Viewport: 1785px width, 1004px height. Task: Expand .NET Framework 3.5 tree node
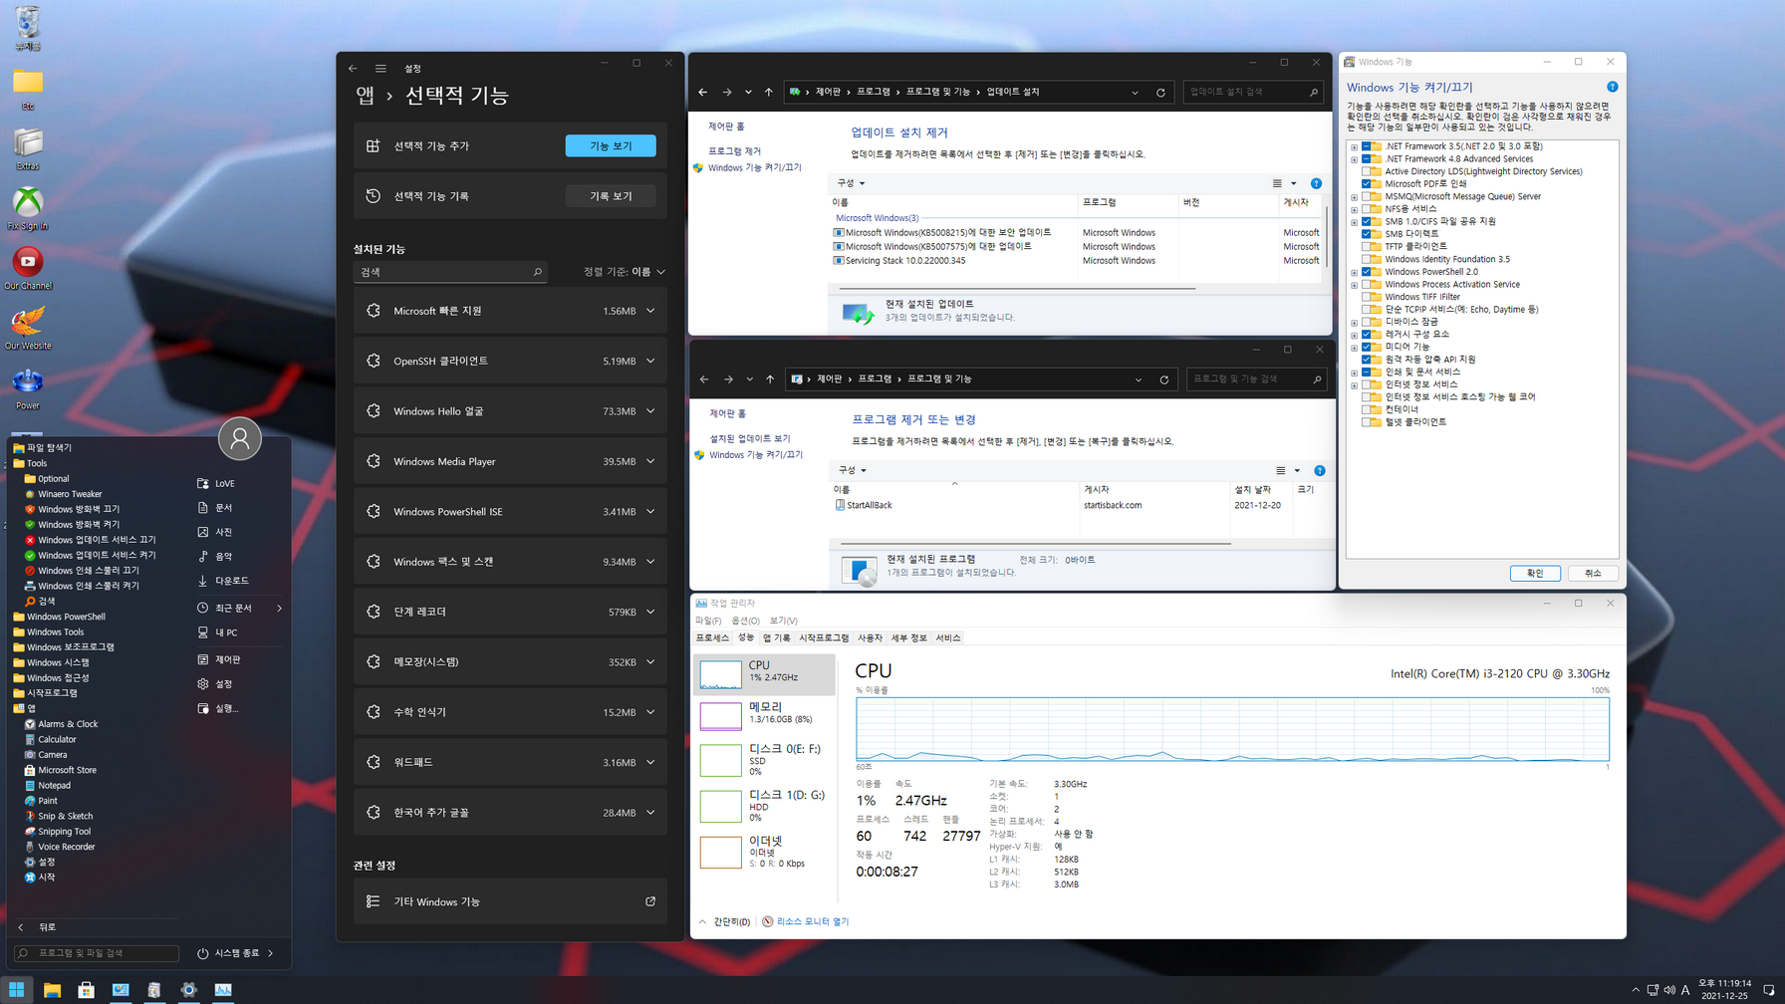point(1354,146)
